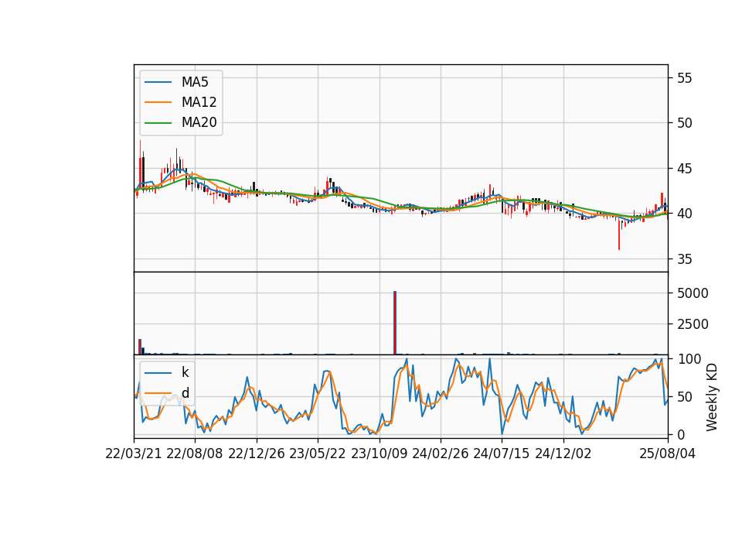Click the d legend label
The width and height of the screenshot is (742, 534).
coord(185,393)
